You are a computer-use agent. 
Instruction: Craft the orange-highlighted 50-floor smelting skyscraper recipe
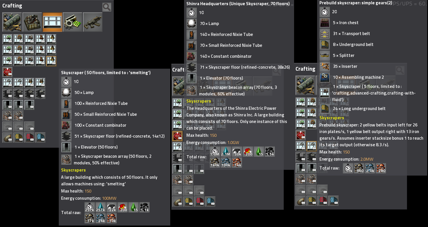pos(51,61)
